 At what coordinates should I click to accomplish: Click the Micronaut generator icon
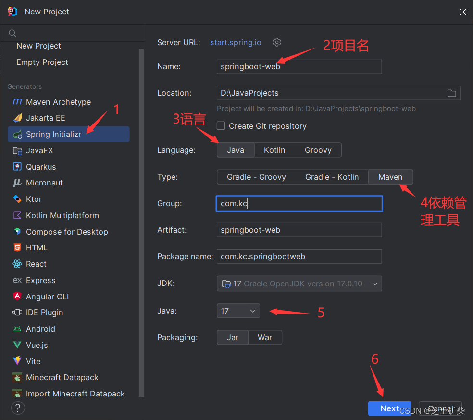[17, 183]
